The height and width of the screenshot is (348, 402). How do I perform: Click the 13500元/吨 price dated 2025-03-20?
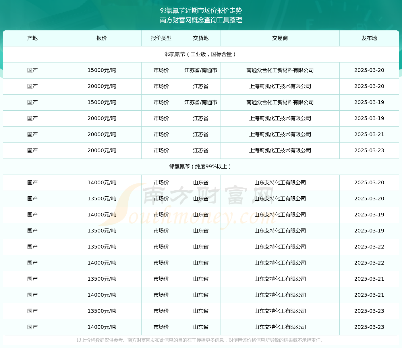point(102,199)
